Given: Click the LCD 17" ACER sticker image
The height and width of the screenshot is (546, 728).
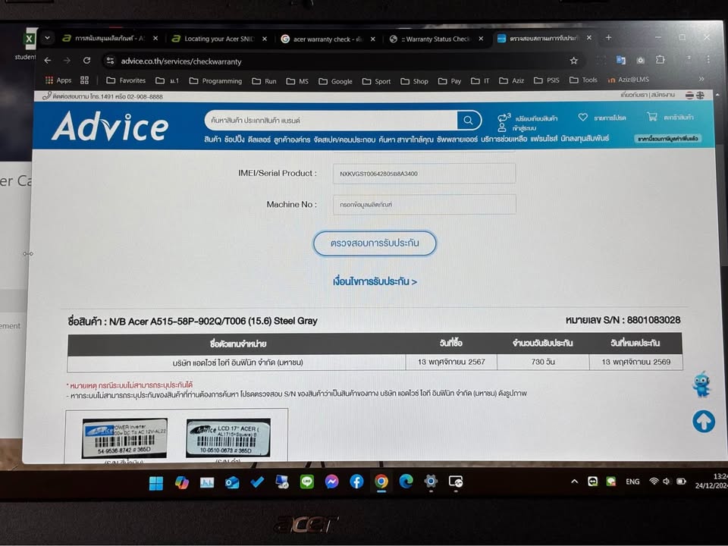Looking at the screenshot, I should coord(228,438).
